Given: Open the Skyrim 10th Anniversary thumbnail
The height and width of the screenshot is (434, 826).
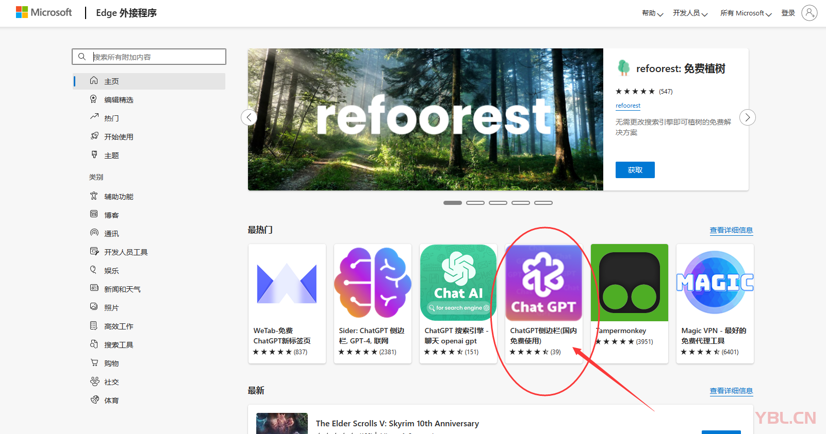Looking at the screenshot, I should [x=282, y=423].
